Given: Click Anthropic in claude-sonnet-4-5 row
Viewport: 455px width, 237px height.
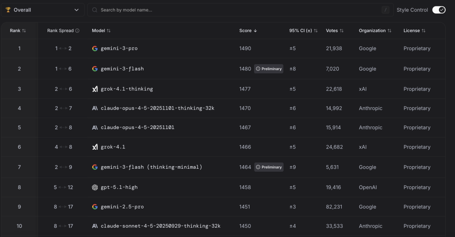Looking at the screenshot, I should (371, 226).
